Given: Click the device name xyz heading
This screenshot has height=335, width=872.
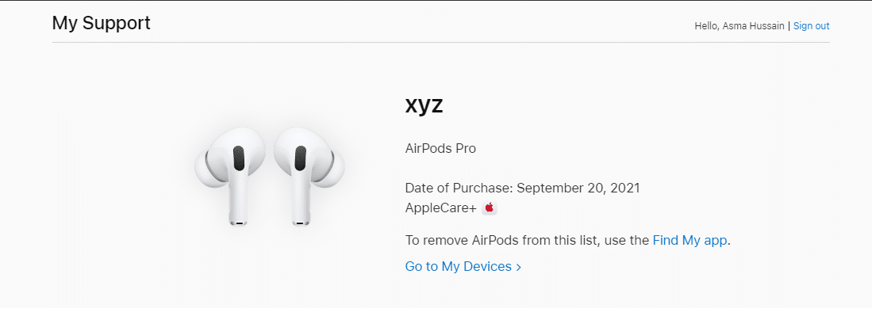Looking at the screenshot, I should pyautogui.click(x=424, y=105).
